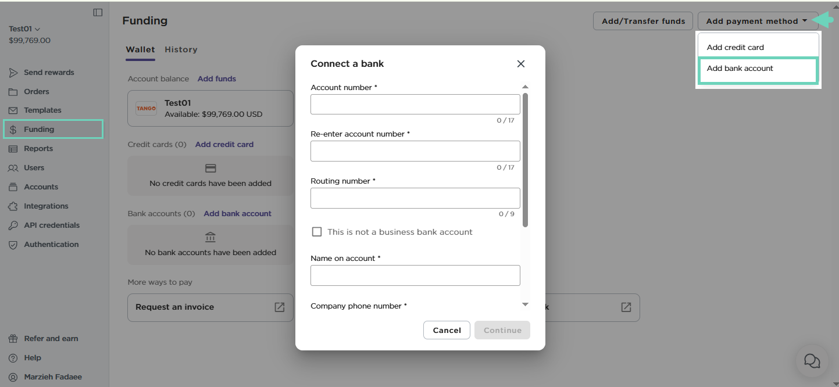This screenshot has height=387, width=839.
Task: Click the Authentication shield icon
Action: click(13, 245)
